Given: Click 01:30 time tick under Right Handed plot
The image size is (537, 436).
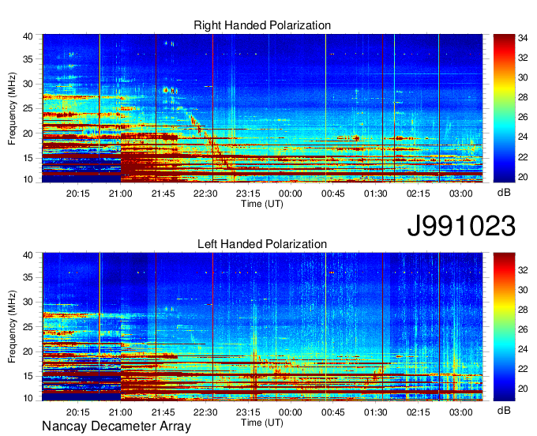Looking at the screenshot, I should [x=376, y=194].
